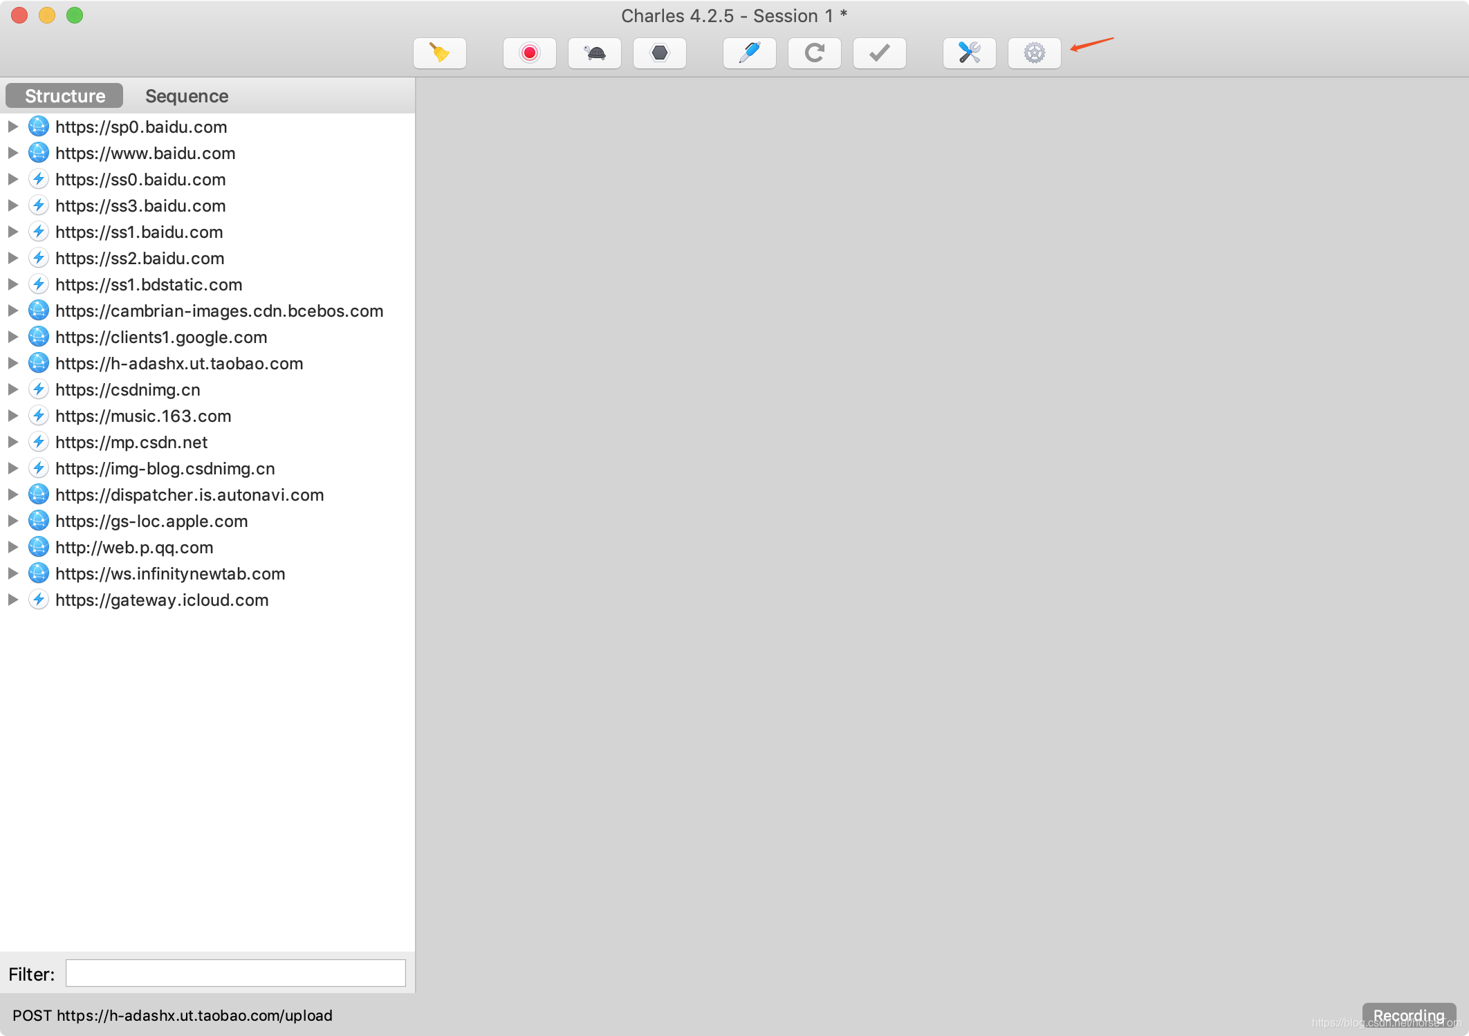
Task: Click the Recording status button
Action: tap(1409, 1015)
